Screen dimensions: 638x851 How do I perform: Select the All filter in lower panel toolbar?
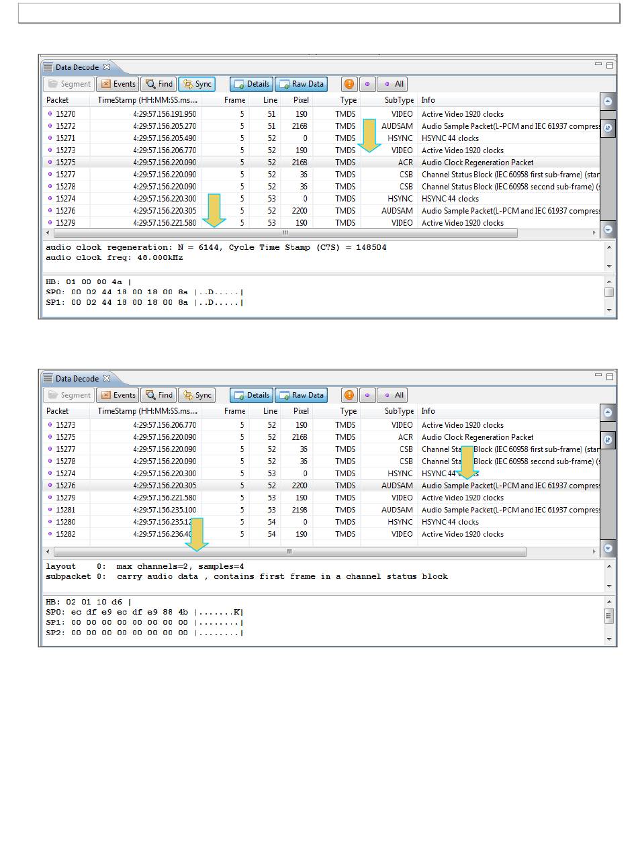392,395
